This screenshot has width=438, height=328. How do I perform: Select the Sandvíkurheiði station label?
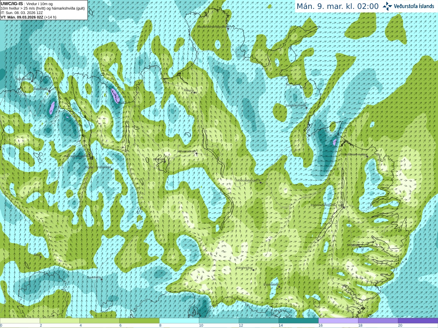click(295, 105)
